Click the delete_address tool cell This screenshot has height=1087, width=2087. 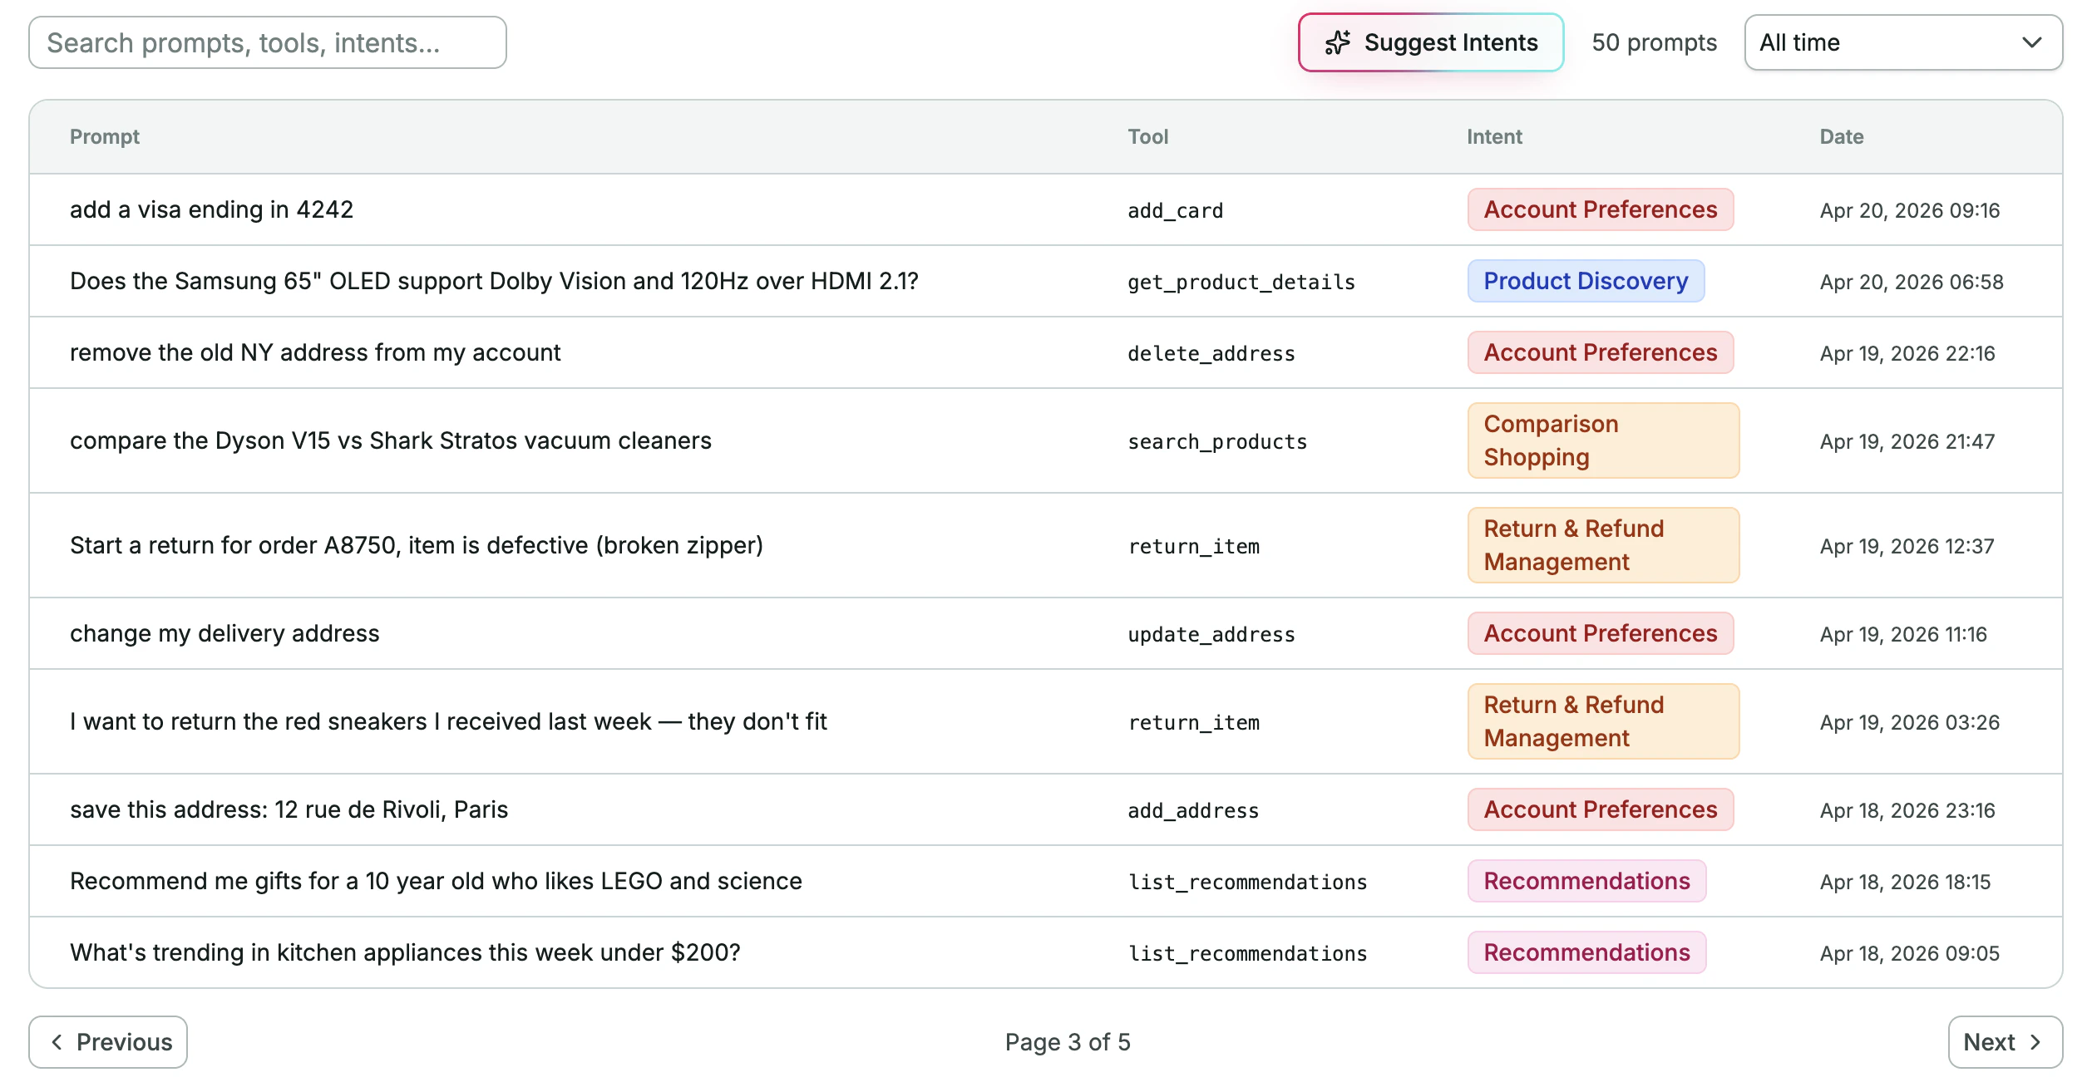(x=1211, y=354)
